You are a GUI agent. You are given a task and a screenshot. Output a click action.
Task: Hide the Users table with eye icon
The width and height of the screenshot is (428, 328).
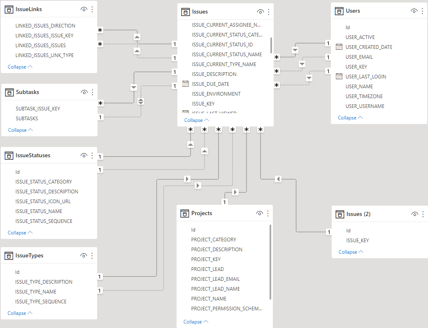point(414,11)
